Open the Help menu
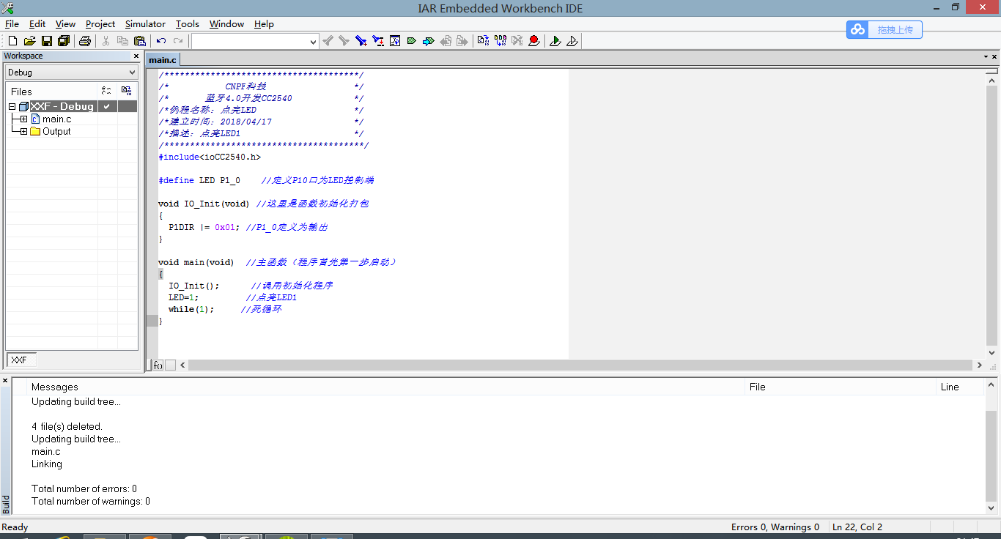Image resolution: width=1001 pixels, height=539 pixels. tap(264, 24)
